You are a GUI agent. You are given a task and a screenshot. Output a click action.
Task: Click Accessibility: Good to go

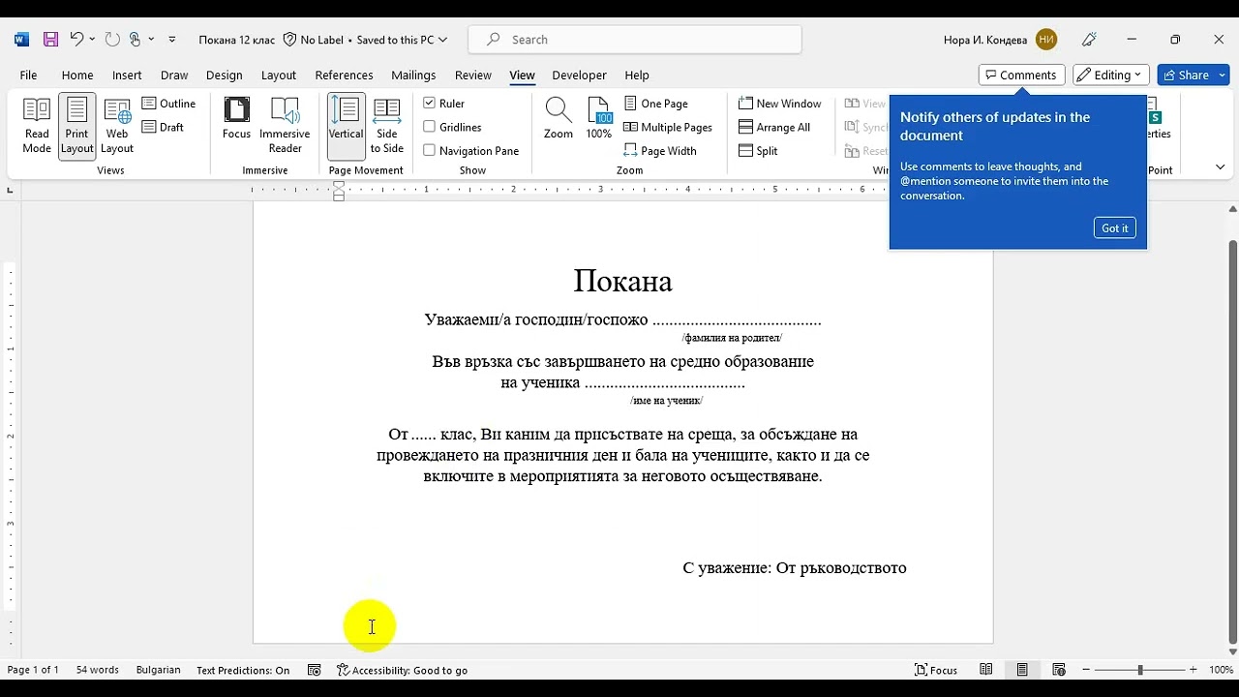[402, 670]
